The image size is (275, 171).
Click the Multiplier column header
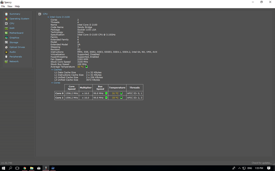pyautogui.click(x=86, y=88)
